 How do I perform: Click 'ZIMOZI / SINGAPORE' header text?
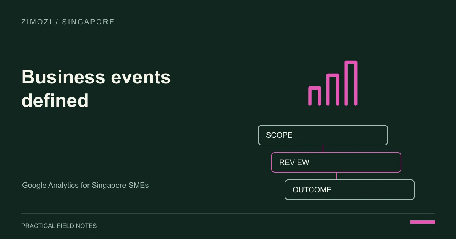[x=68, y=22]
